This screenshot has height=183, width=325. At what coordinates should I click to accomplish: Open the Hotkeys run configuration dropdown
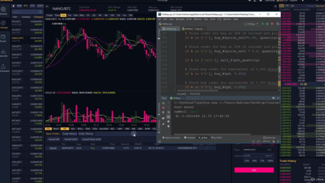click(251, 24)
